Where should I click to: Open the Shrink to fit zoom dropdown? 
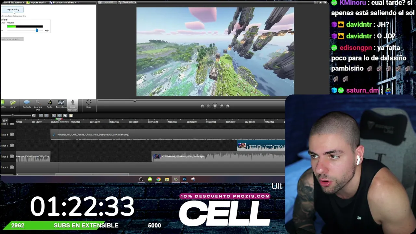click(127, 2)
